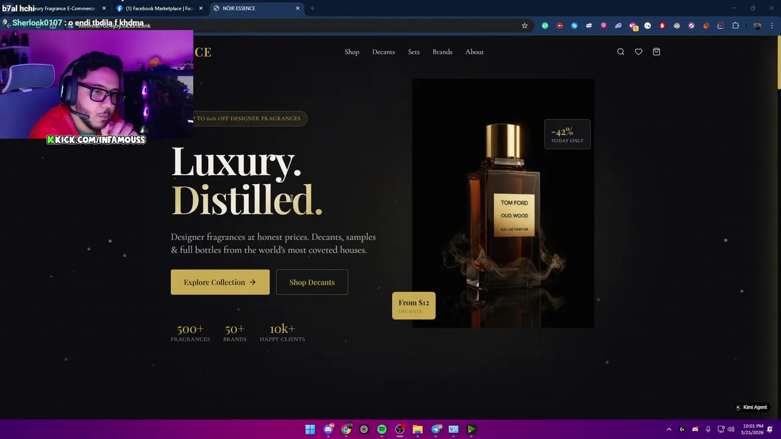The width and height of the screenshot is (781, 439).
Task: Open a new browser tab
Action: 312,9
